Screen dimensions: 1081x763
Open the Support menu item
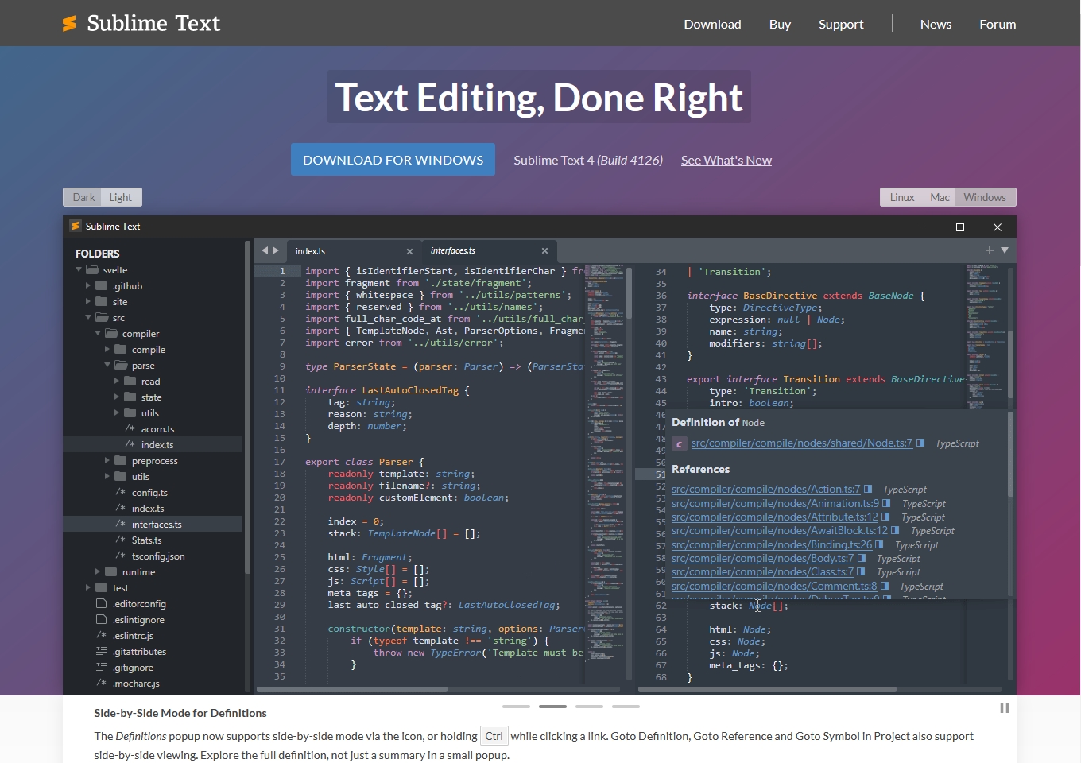[x=841, y=24]
